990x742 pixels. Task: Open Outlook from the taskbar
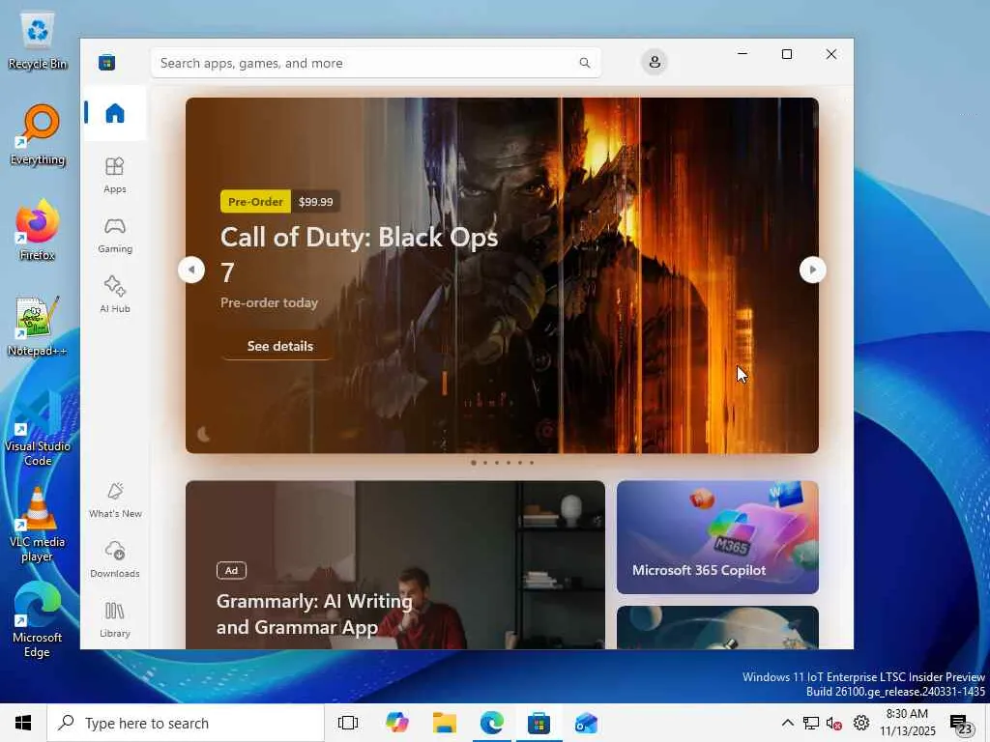(x=586, y=723)
